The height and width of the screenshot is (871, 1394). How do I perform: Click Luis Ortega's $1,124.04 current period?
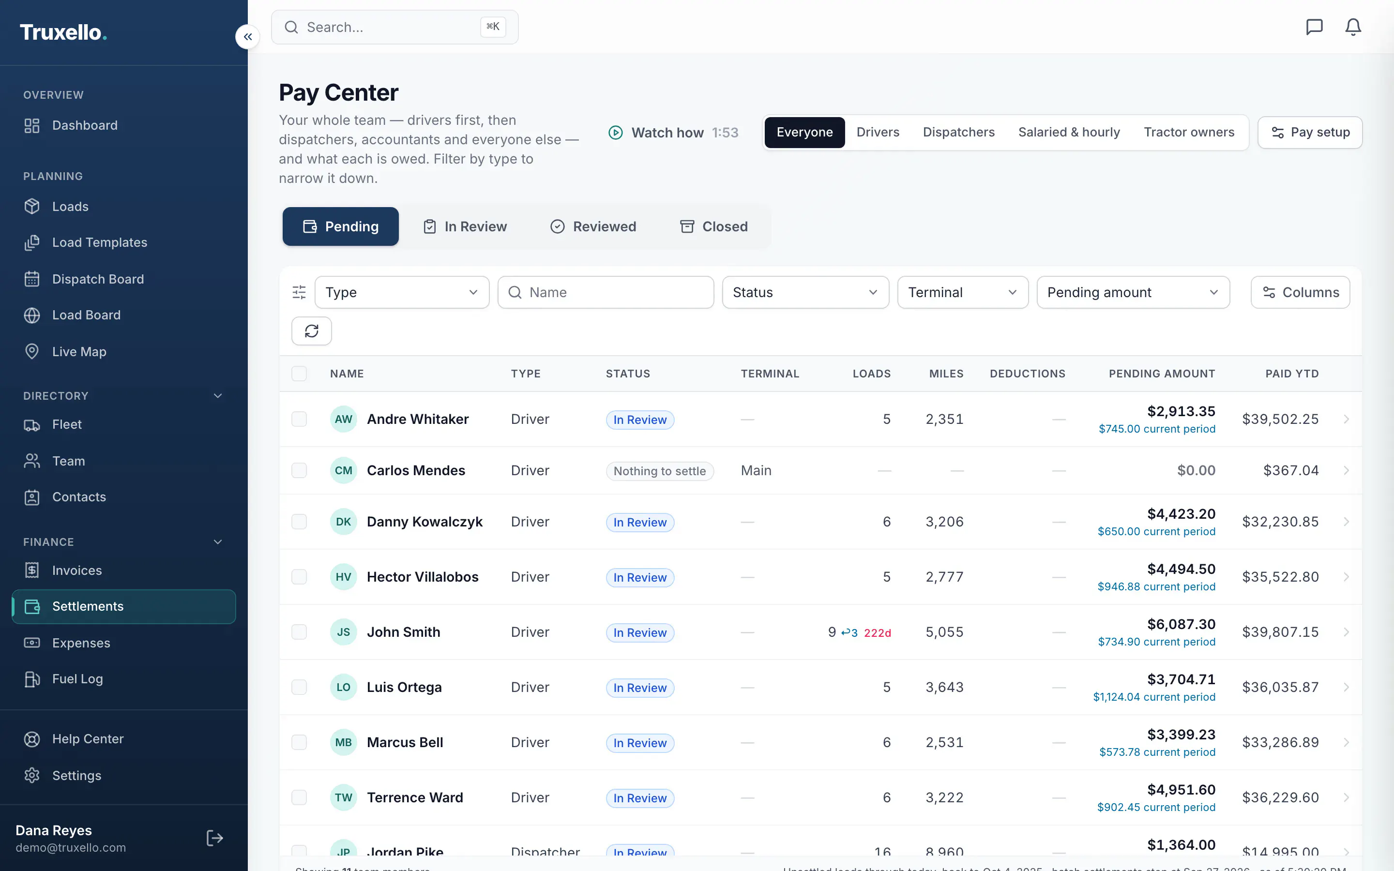click(x=1154, y=697)
